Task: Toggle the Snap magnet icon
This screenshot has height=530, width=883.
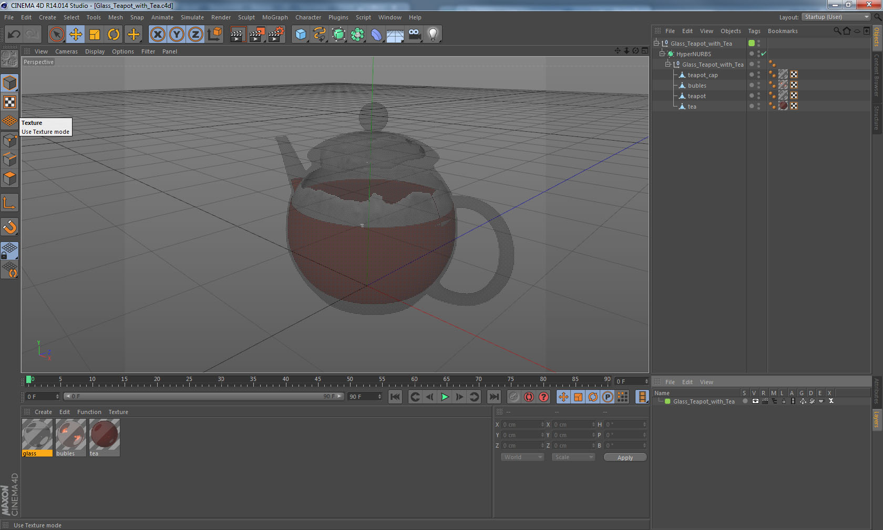Action: coord(10,227)
